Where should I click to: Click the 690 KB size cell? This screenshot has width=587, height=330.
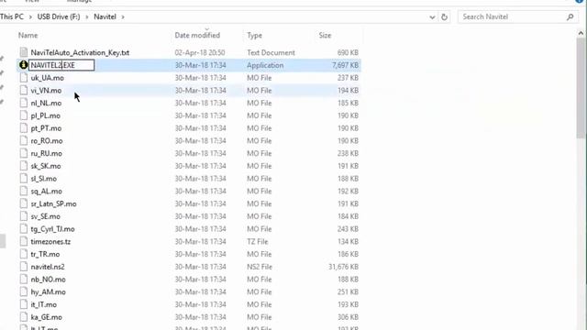pyautogui.click(x=348, y=52)
